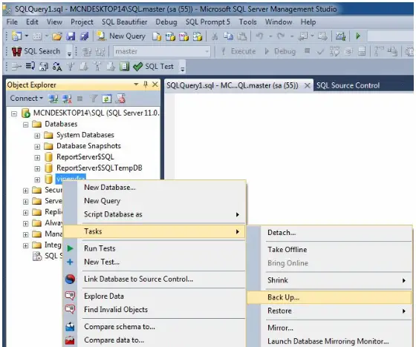
Task: Open the Connect dropdown in Object Explorer
Action: [26, 99]
